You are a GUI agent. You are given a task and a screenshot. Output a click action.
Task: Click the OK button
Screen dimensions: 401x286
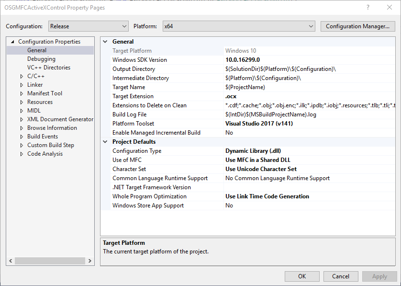click(x=302, y=276)
